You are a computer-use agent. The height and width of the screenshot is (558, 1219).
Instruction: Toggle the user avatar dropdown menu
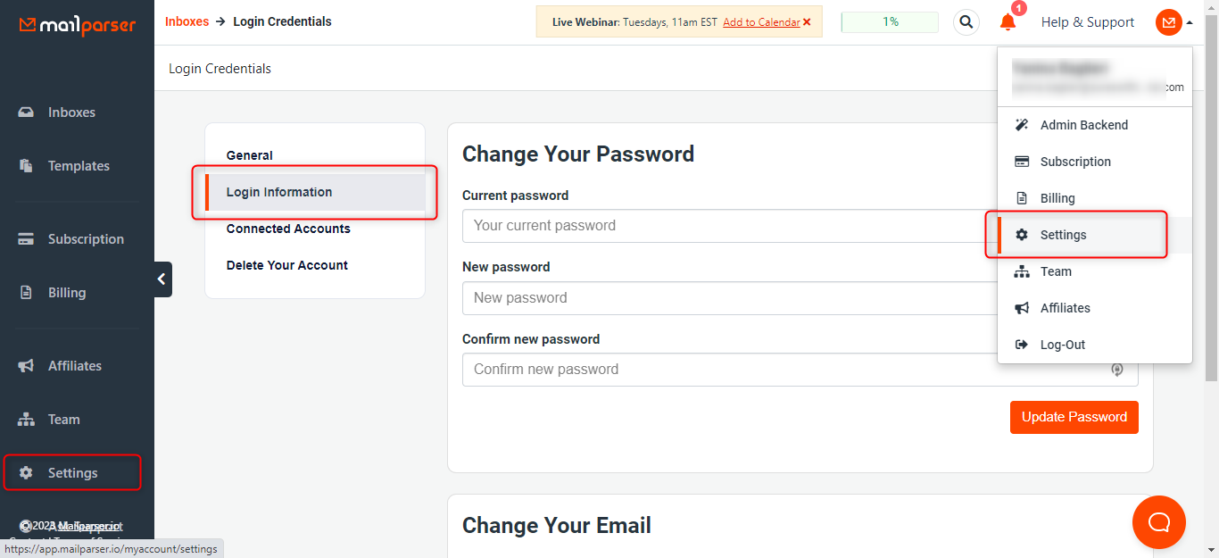(x=1173, y=22)
